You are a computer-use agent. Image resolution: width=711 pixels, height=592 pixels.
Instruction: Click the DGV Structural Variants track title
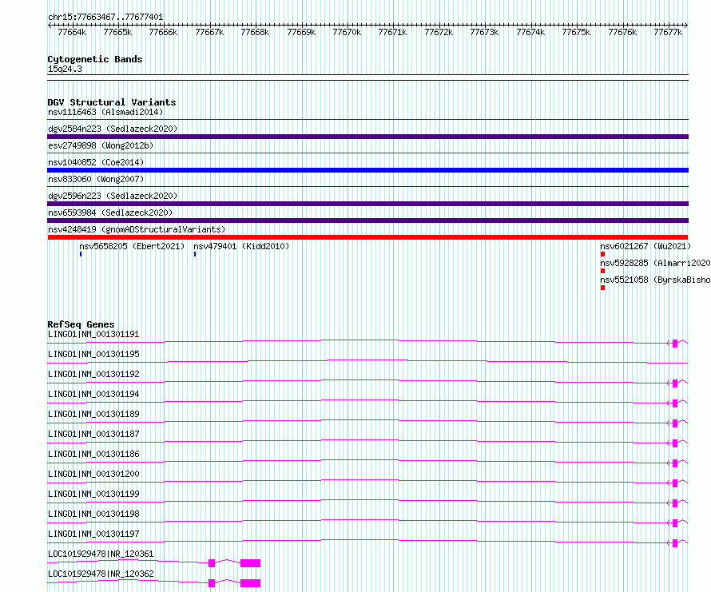click(112, 102)
